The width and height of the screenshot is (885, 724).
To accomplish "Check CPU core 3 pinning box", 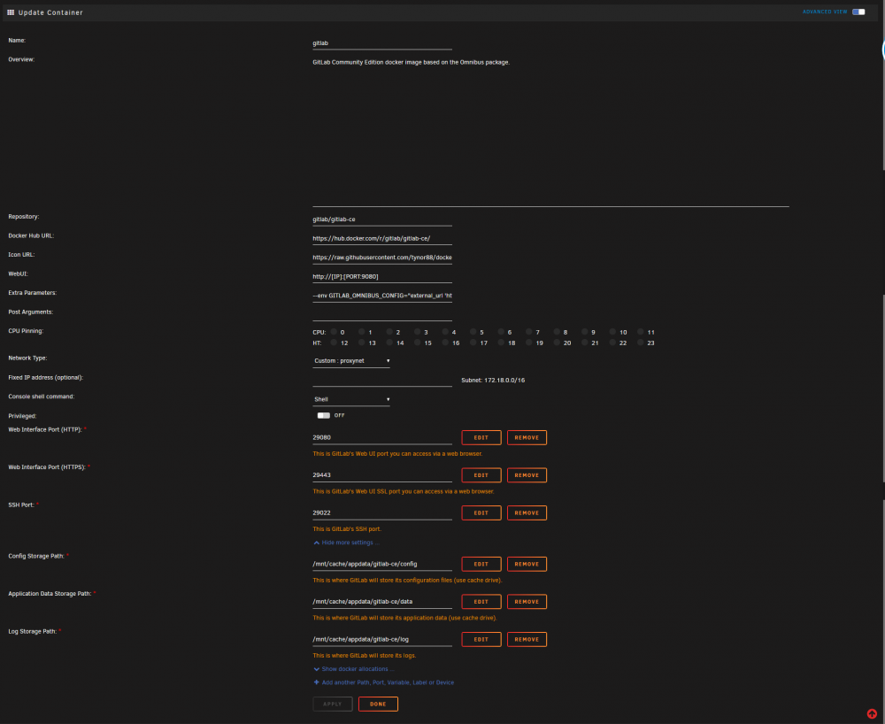I will [x=418, y=332].
